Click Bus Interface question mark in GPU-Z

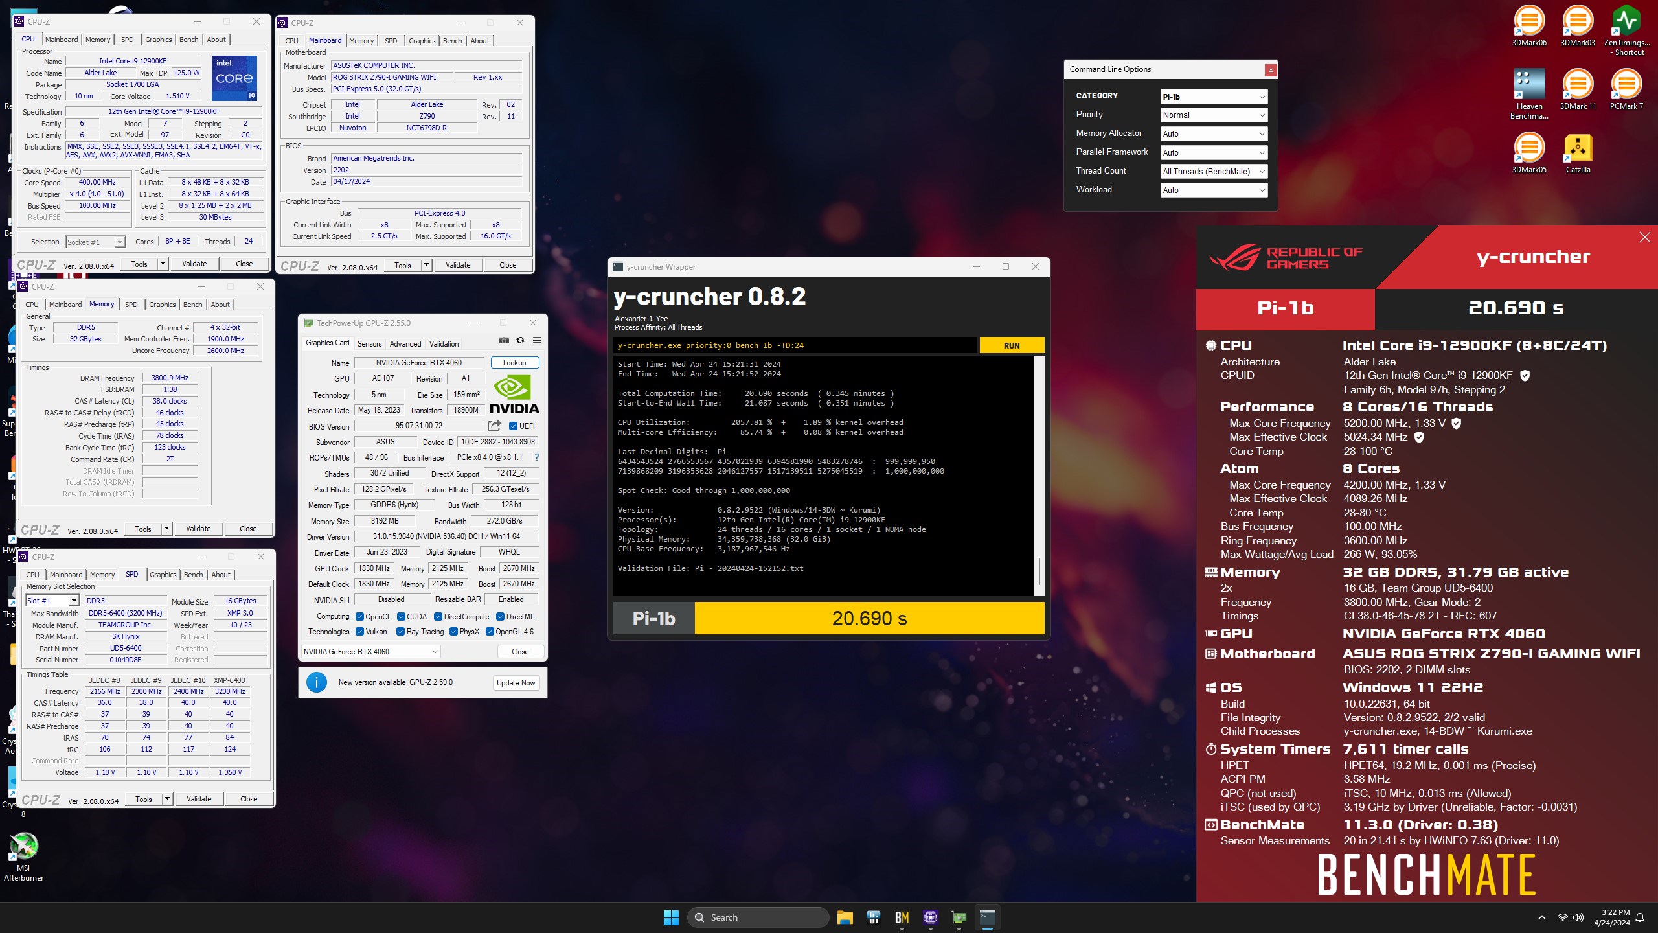click(x=536, y=457)
